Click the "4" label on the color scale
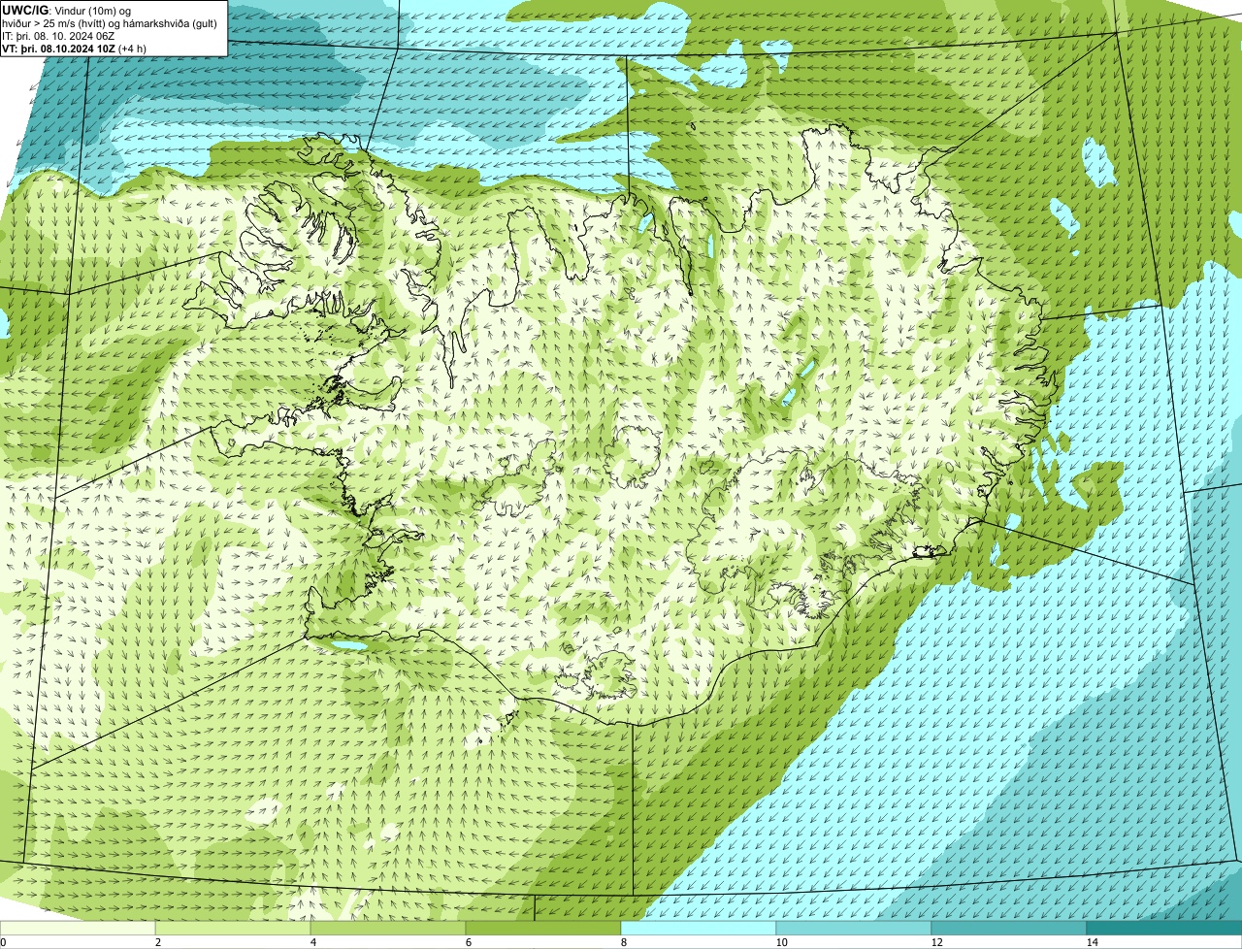The width and height of the screenshot is (1242, 949). pyautogui.click(x=312, y=942)
